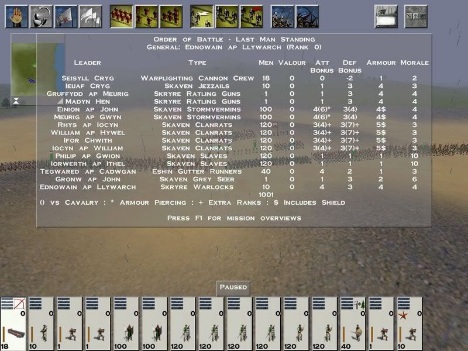Click leader name Gronw ap John
The image size is (468, 351).
tap(88, 179)
